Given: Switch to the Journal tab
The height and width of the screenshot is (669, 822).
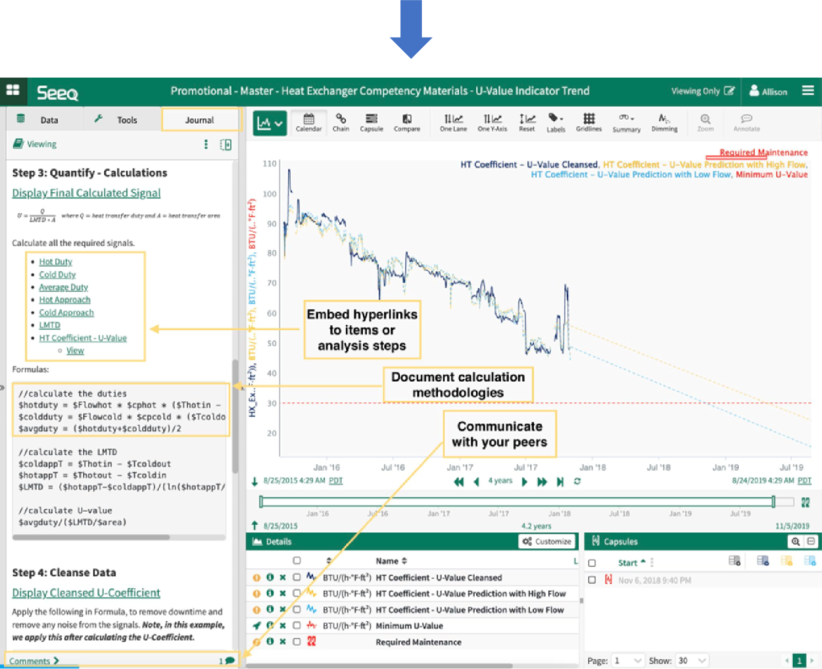Looking at the screenshot, I should coord(200,120).
